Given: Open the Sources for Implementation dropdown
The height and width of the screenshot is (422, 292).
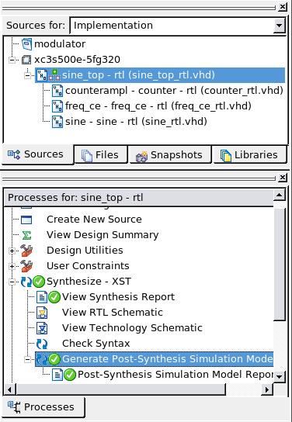Looking at the screenshot, I should coord(279,26).
